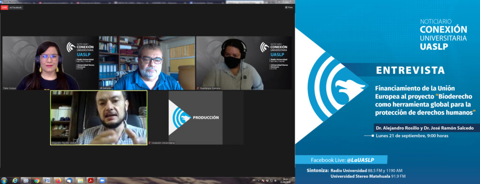Select Talia Corpus video tile

[x=50, y=63]
